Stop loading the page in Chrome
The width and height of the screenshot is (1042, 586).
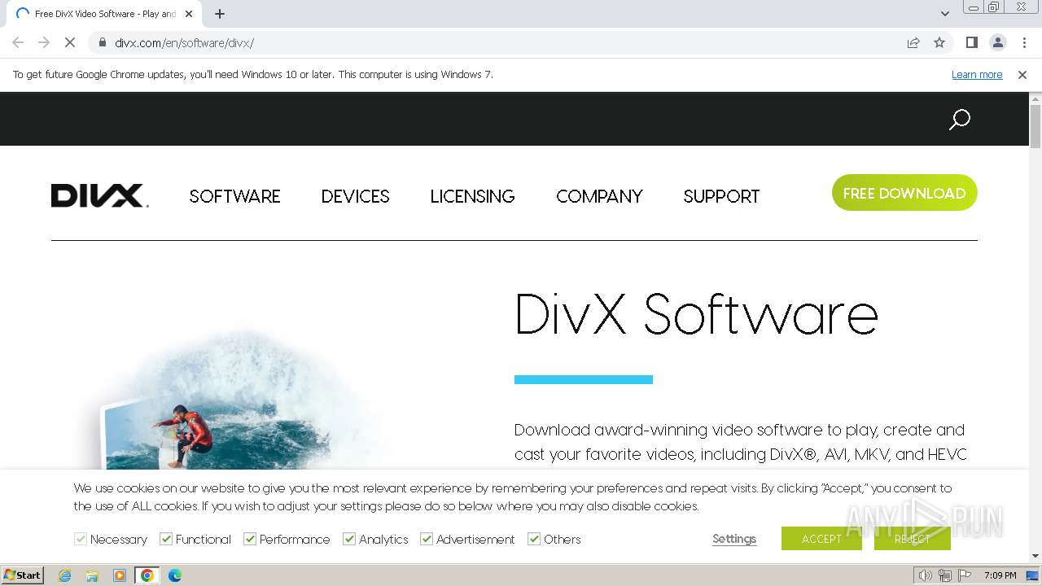tap(70, 42)
